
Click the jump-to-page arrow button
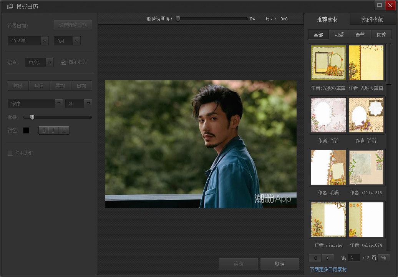click(x=383, y=258)
